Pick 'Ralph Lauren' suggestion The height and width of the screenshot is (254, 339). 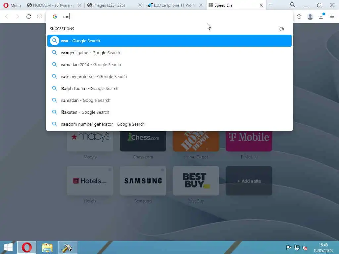pyautogui.click(x=169, y=88)
